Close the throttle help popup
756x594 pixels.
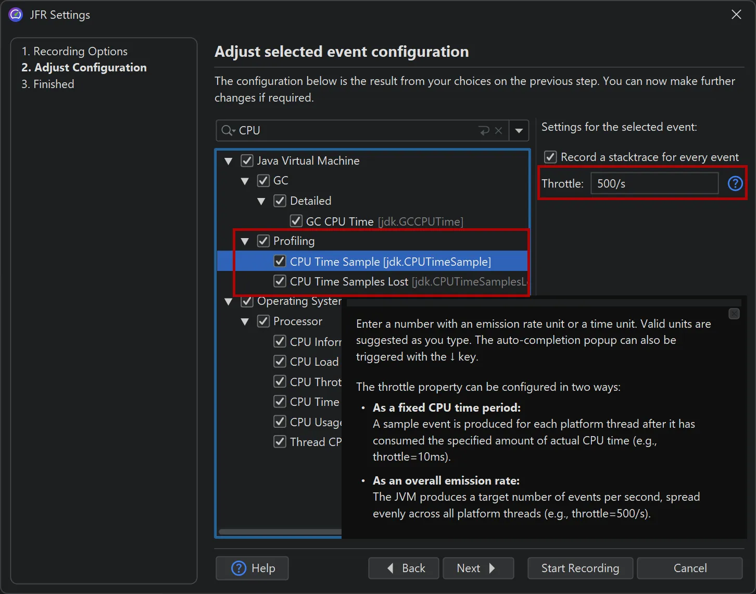734,314
